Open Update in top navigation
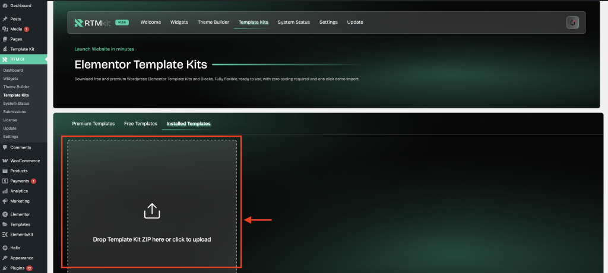Viewport: 608px width, 273px height. (x=355, y=23)
